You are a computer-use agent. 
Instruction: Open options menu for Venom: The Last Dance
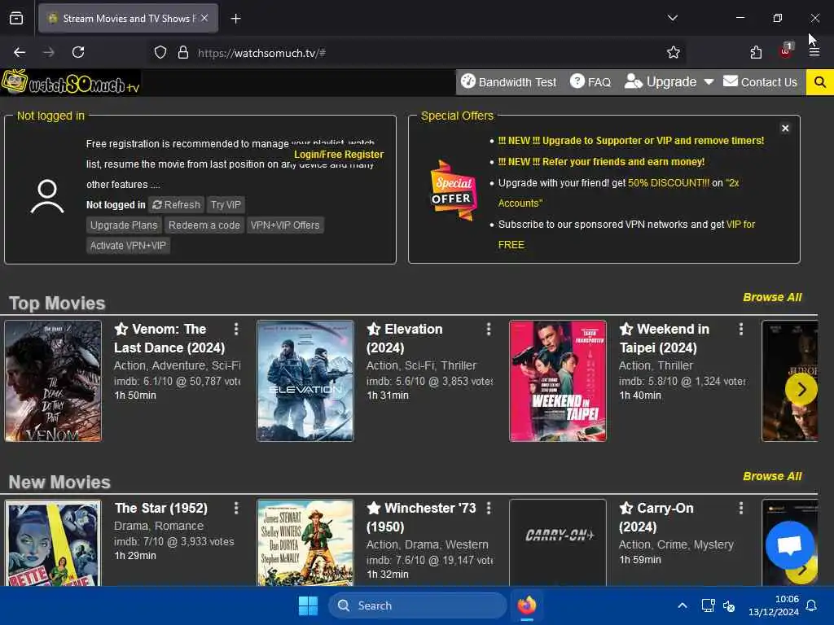pos(236,330)
